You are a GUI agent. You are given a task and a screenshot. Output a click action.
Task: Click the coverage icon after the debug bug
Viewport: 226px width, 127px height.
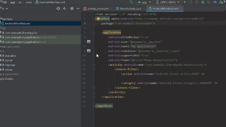click(209, 2)
